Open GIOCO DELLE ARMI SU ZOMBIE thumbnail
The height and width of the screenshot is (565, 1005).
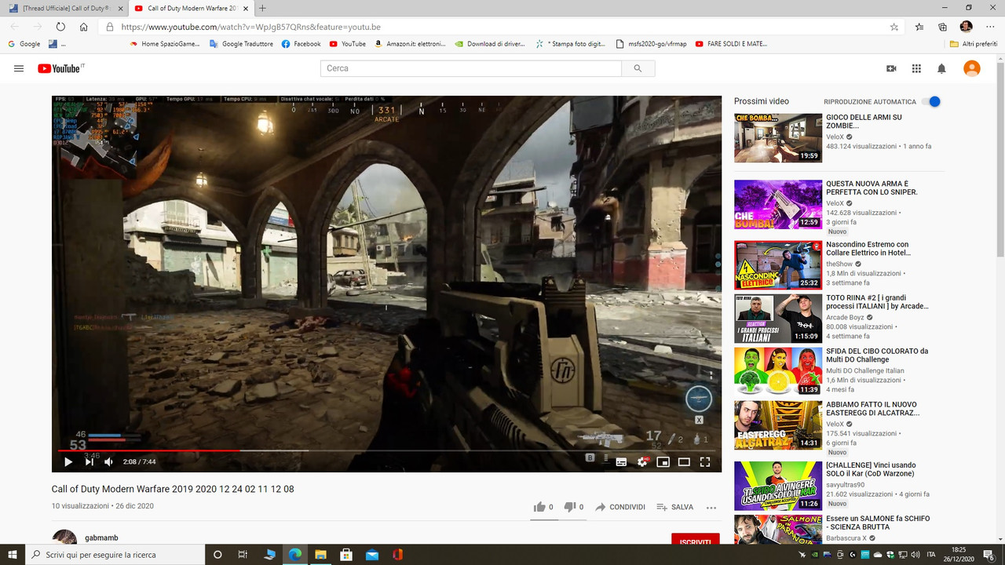(778, 138)
